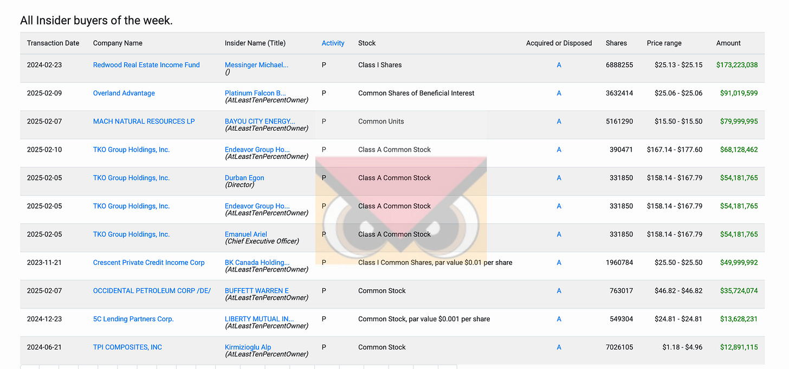
Task: Open insider Platinum Falcon B... link
Action: coord(255,93)
